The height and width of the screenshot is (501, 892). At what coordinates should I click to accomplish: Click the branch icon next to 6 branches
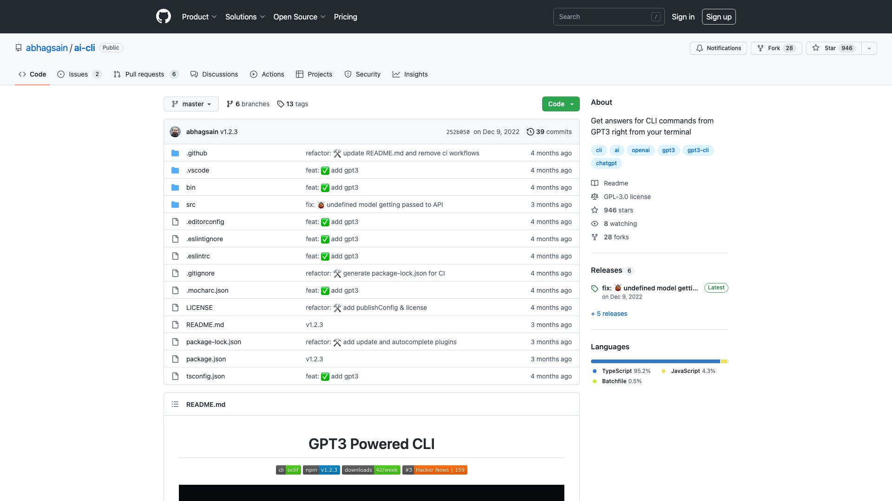point(230,104)
